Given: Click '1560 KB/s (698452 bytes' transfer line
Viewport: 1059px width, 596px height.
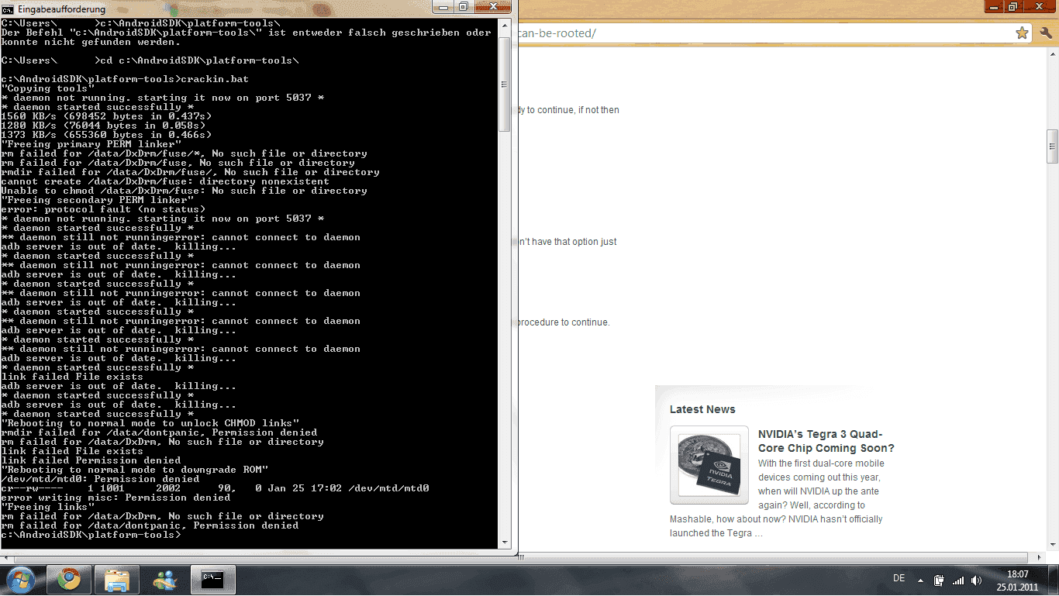Looking at the screenshot, I should pos(107,116).
